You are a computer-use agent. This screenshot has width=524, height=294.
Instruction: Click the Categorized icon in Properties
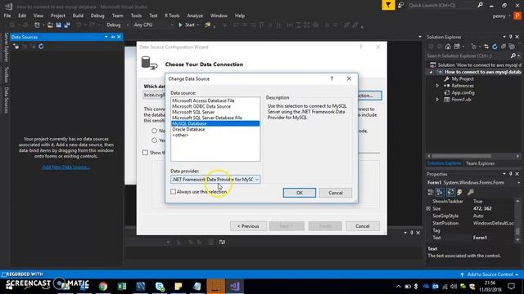(431, 192)
